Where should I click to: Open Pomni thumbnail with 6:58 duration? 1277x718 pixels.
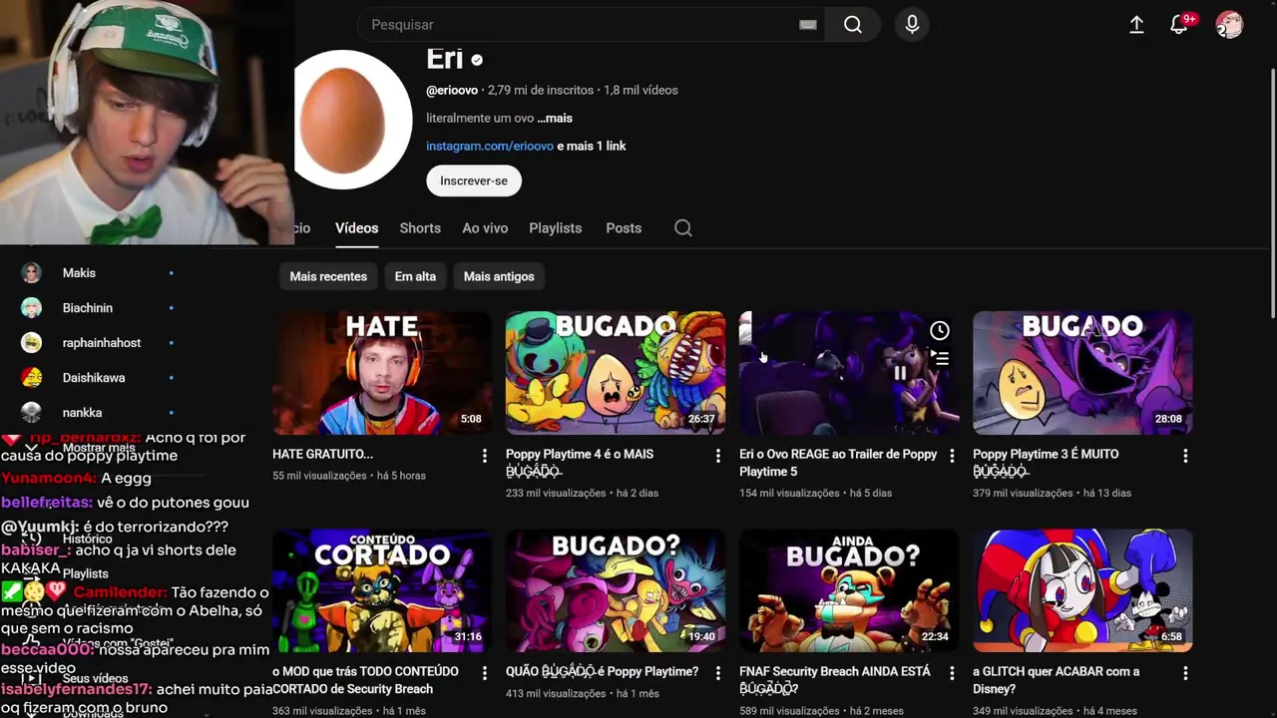pos(1082,590)
